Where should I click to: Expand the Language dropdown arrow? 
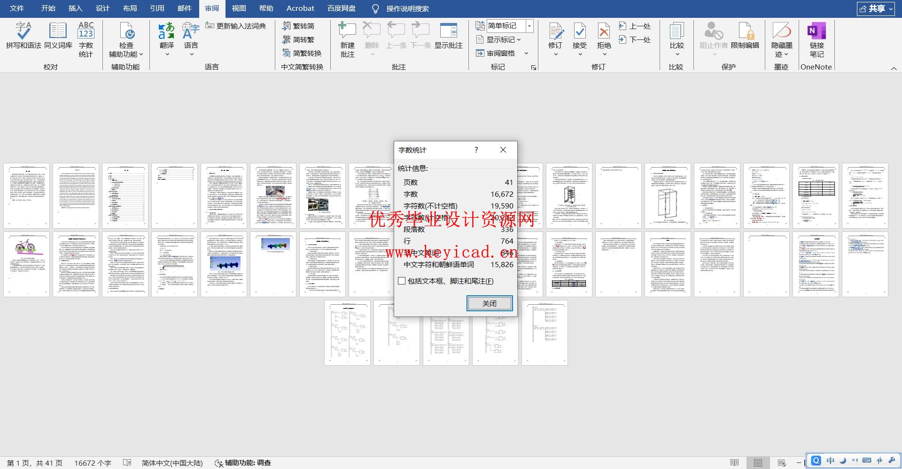(191, 54)
